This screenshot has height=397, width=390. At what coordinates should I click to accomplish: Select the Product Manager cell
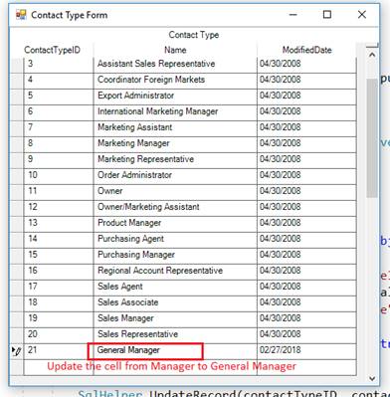click(x=175, y=224)
